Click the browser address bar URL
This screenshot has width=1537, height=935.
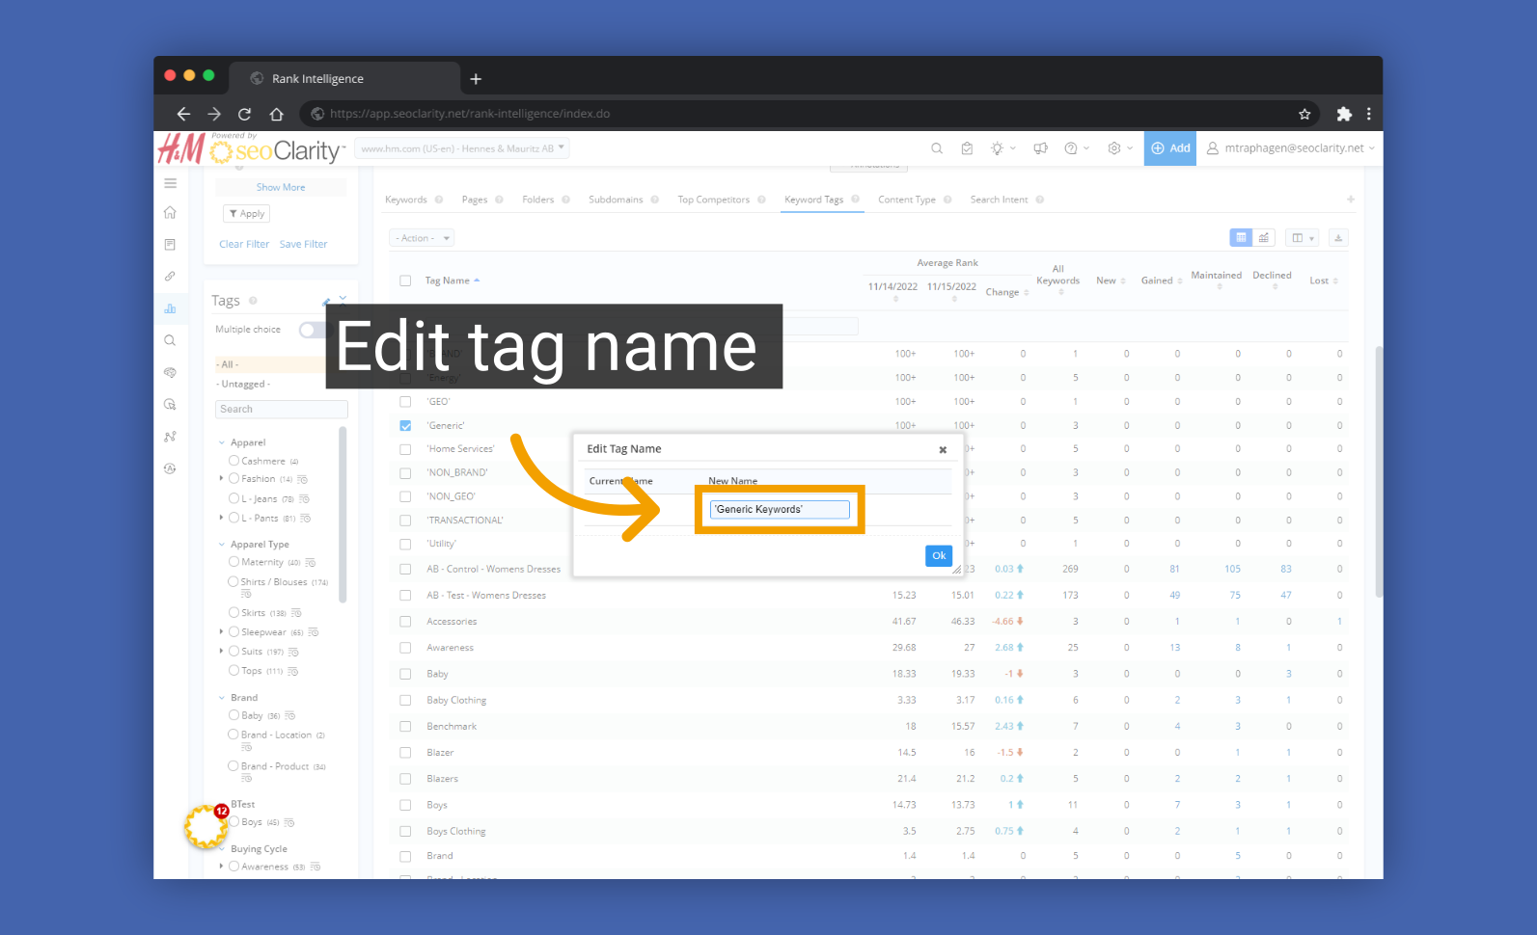pos(470,114)
